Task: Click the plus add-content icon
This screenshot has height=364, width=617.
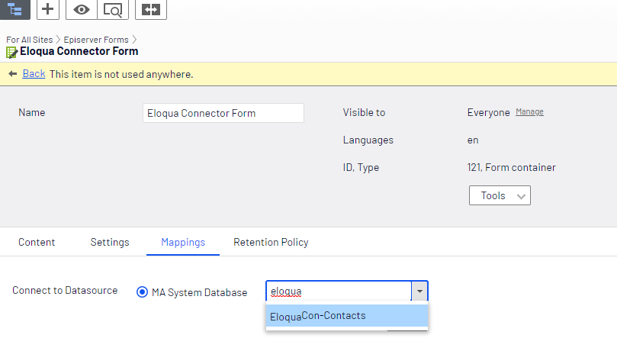Action: coord(47,9)
